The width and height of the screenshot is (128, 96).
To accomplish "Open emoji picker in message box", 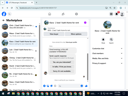I will tap(82, 86).
